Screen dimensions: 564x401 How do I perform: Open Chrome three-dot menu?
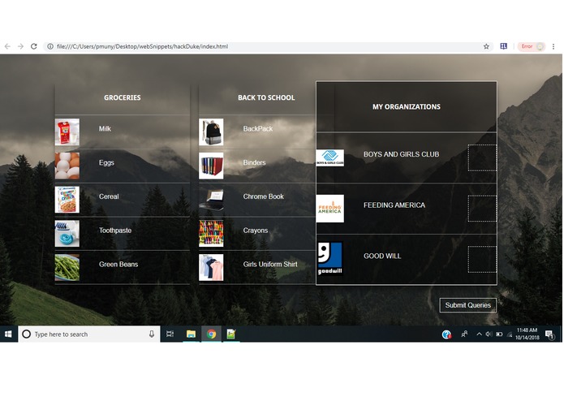pyautogui.click(x=553, y=46)
